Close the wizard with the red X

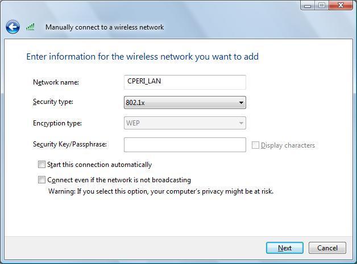pyautogui.click(x=341, y=5)
